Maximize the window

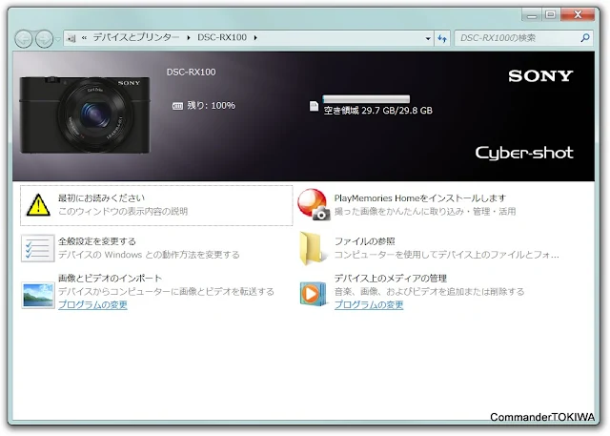coord(551,15)
